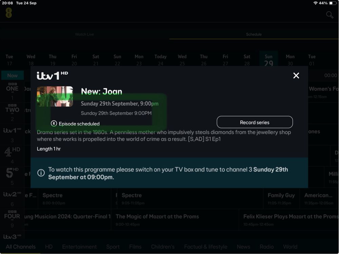Screen dimensions: 339x254
Task: Open the Family Guy listing on ITV2
Action: 281,198
